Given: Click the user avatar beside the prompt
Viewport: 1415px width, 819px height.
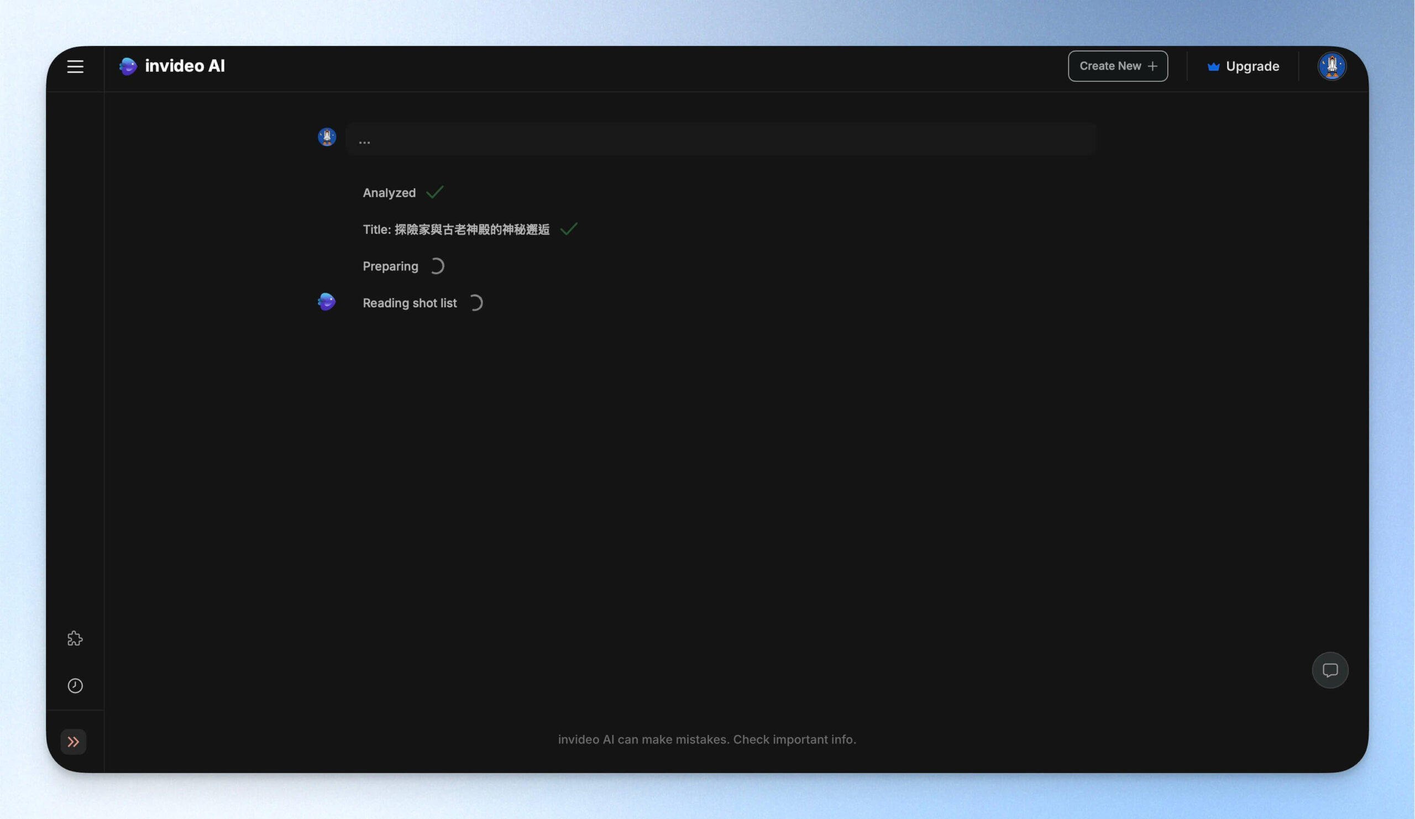Looking at the screenshot, I should coord(327,137).
